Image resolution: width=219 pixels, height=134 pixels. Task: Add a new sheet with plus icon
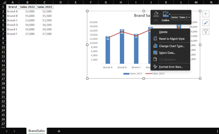59,131
